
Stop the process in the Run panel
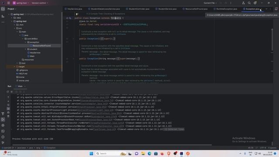[12, 92]
